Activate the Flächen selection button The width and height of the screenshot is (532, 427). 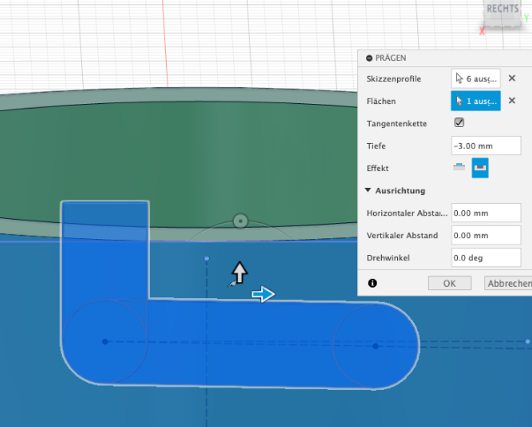coord(476,101)
